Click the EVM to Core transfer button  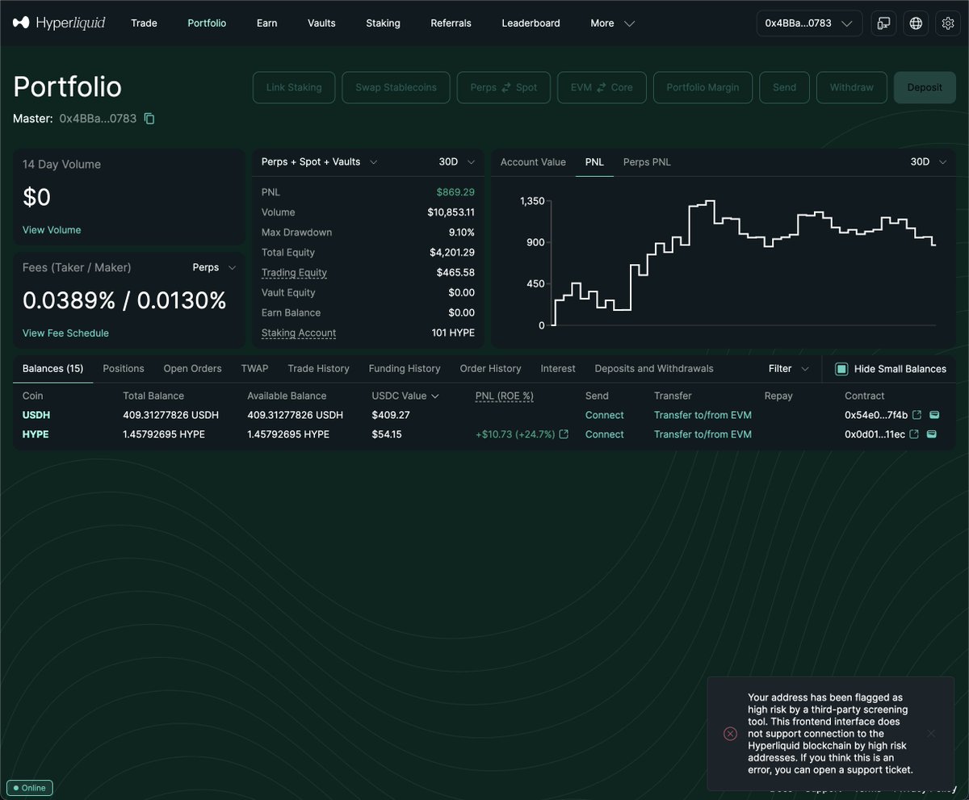(x=602, y=87)
